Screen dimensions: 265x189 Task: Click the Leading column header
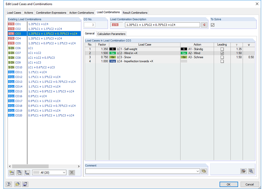[222, 45]
